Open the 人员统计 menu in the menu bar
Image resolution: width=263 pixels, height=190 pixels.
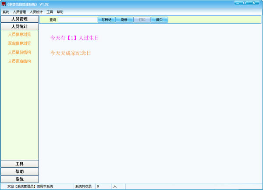click(36, 12)
